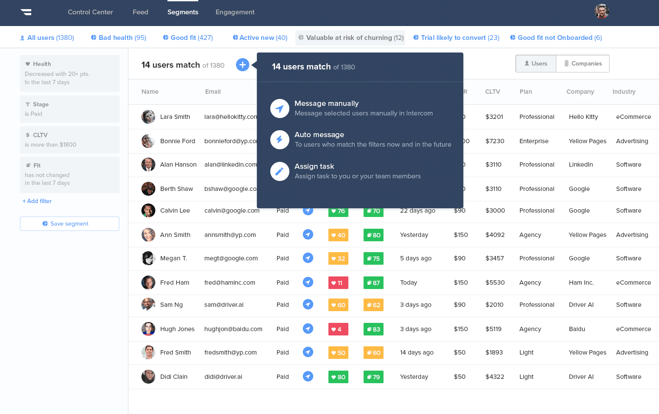
Task: Click message icon in Hugh Jones's row
Action: [x=308, y=329]
